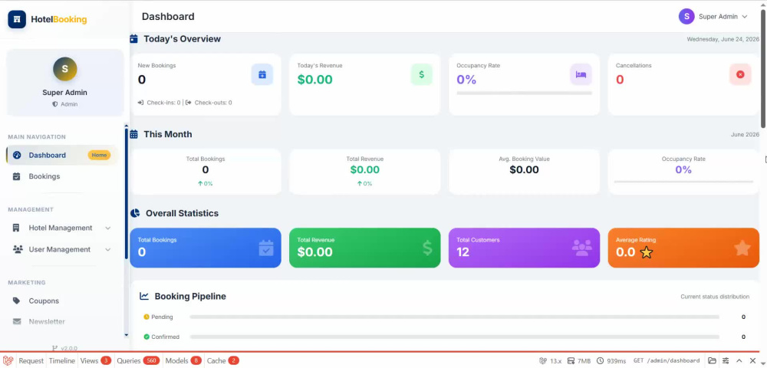The width and height of the screenshot is (767, 368).
Task: Click the HotelBooking logo icon
Action: [17, 19]
